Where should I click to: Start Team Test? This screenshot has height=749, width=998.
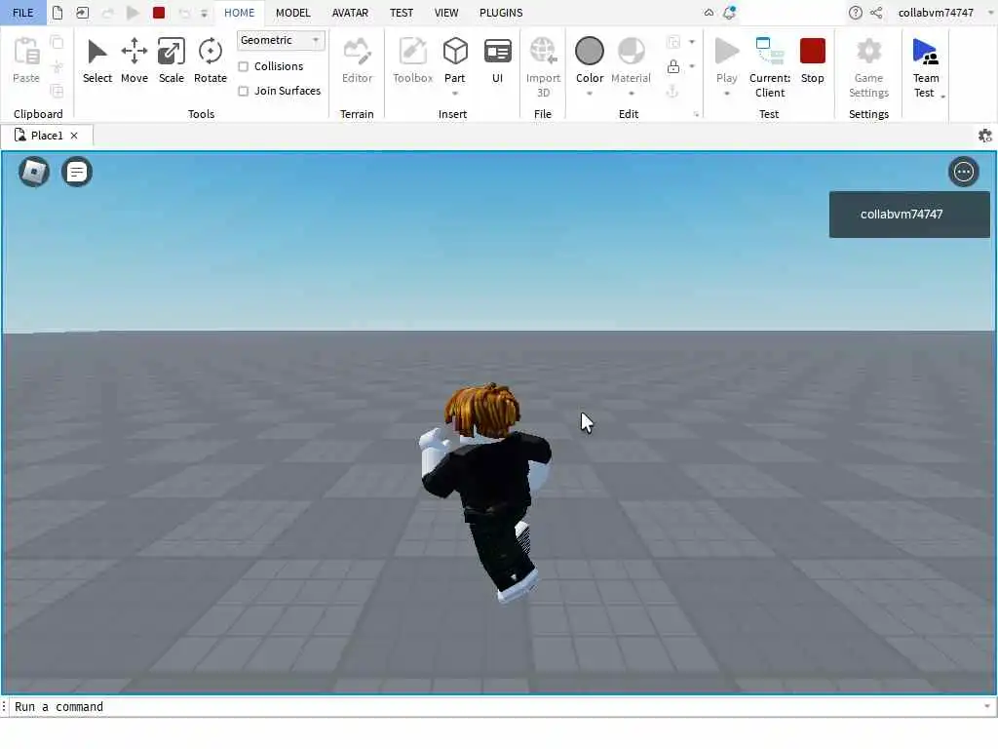[x=925, y=67]
